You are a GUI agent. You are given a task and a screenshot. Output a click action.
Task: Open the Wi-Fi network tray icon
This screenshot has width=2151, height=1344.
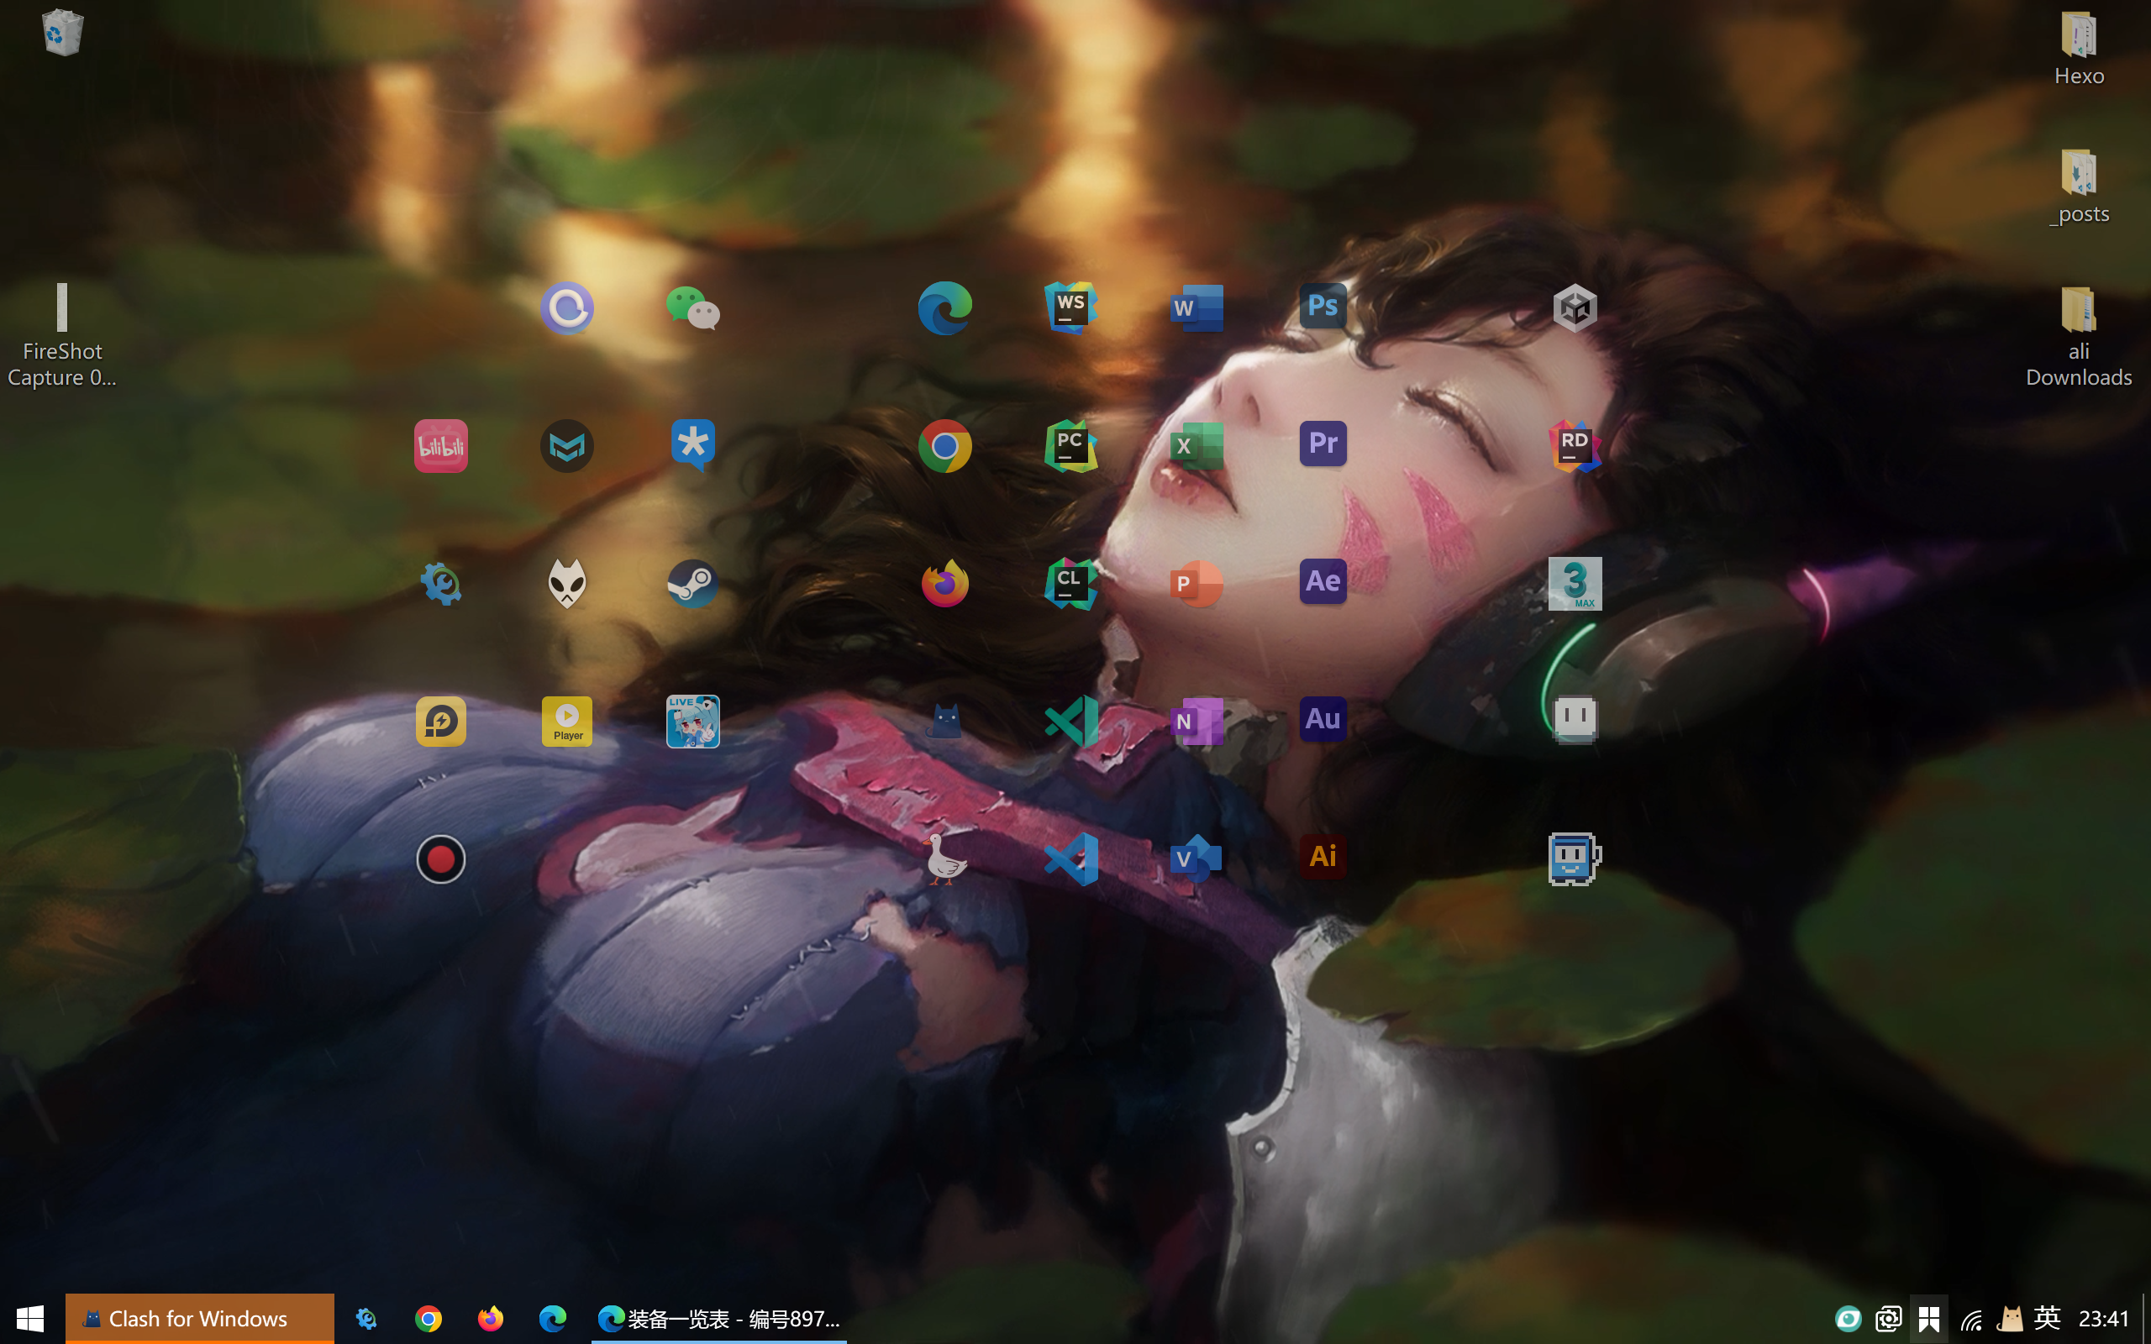1970,1320
